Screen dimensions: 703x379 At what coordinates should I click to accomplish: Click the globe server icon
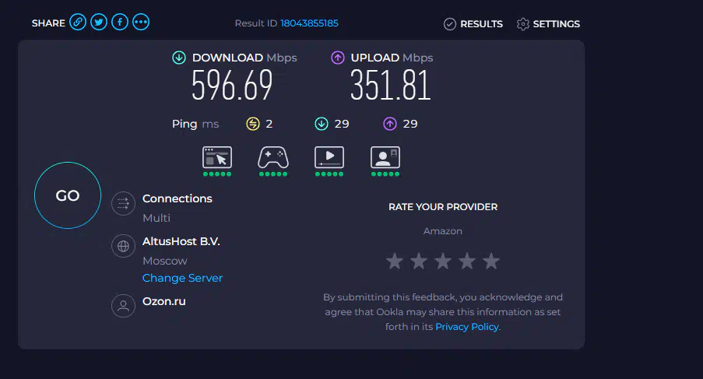[123, 246]
